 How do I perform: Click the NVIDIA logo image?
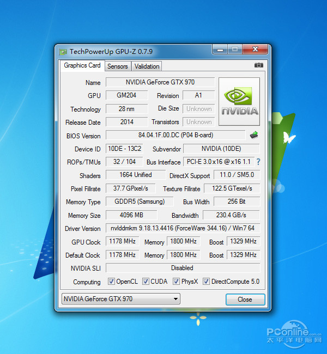point(239,102)
